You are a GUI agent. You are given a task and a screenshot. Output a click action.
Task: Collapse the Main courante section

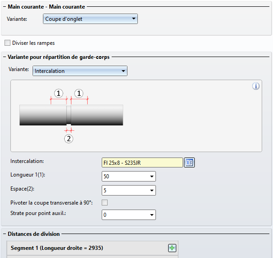tap(5, 7)
